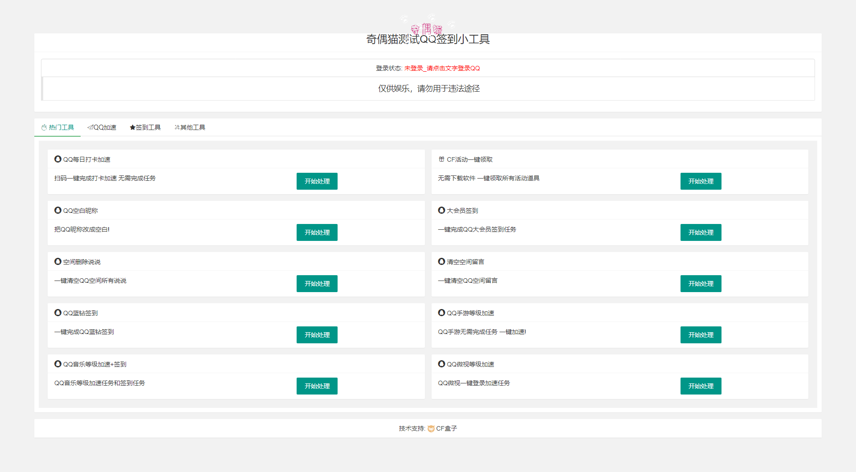Click the card title QQ空白昵称
Image resolution: width=856 pixels, height=472 pixels.
(80, 211)
